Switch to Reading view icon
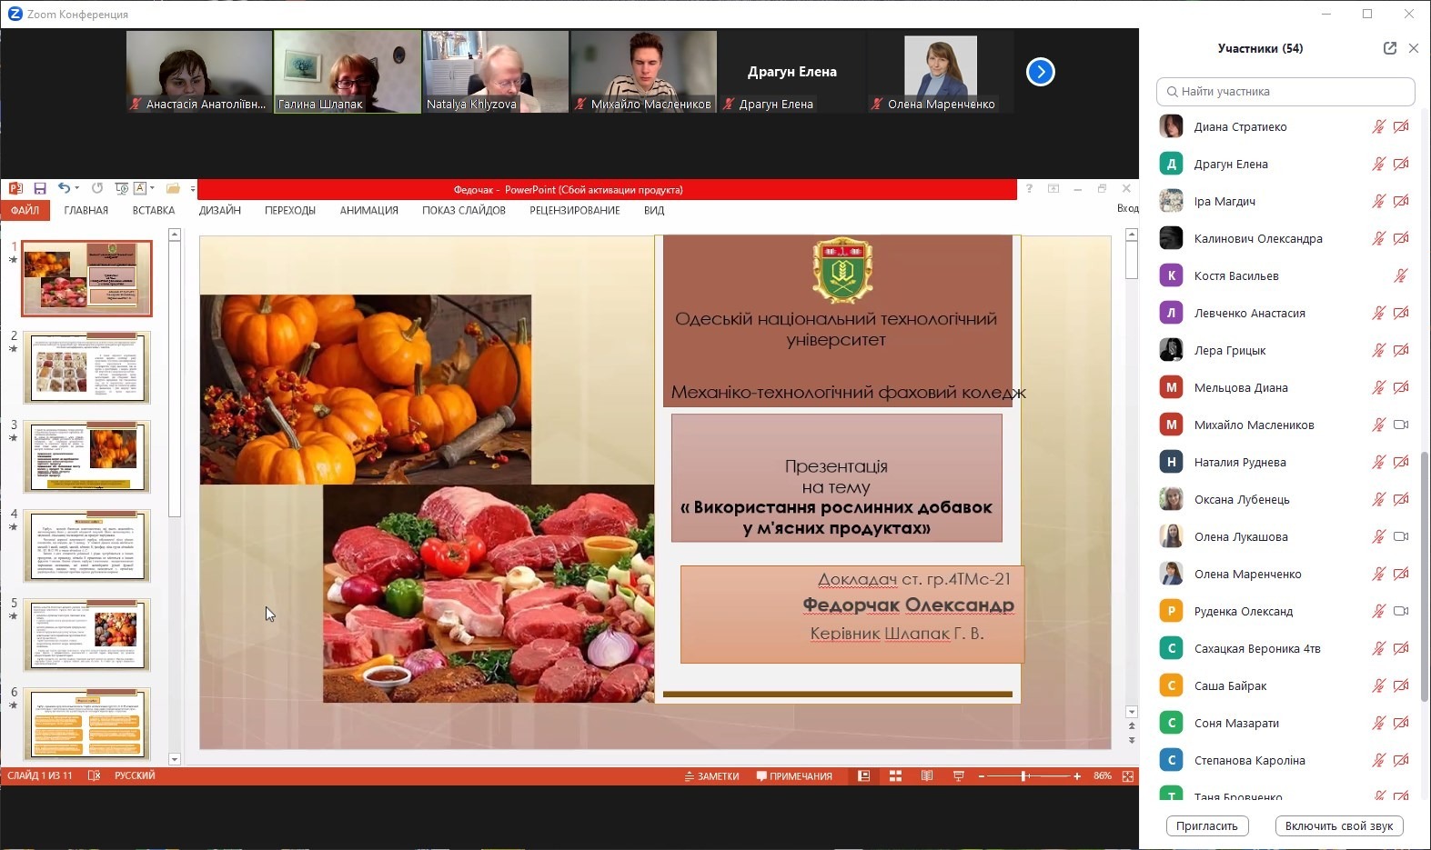The width and height of the screenshot is (1431, 850). [927, 776]
